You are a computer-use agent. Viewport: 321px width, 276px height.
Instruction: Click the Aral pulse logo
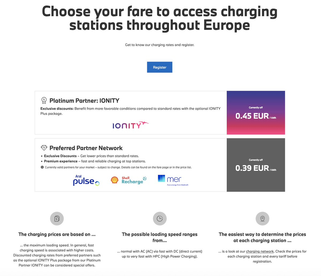pyautogui.click(x=86, y=180)
